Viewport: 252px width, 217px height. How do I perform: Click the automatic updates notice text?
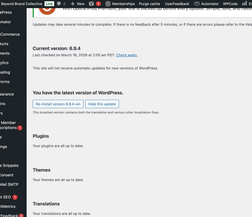pyautogui.click(x=95, y=68)
